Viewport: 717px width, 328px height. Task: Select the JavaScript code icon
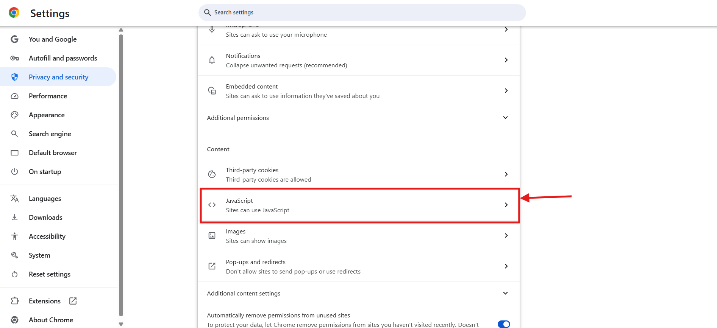212,205
